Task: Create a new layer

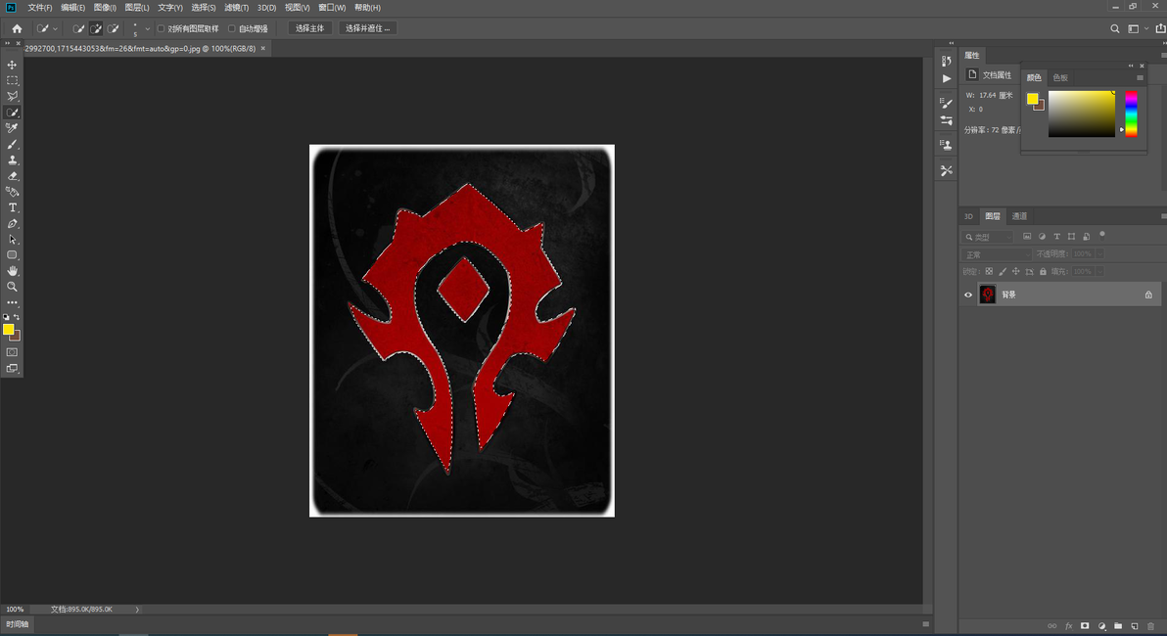Action: [x=1135, y=625]
